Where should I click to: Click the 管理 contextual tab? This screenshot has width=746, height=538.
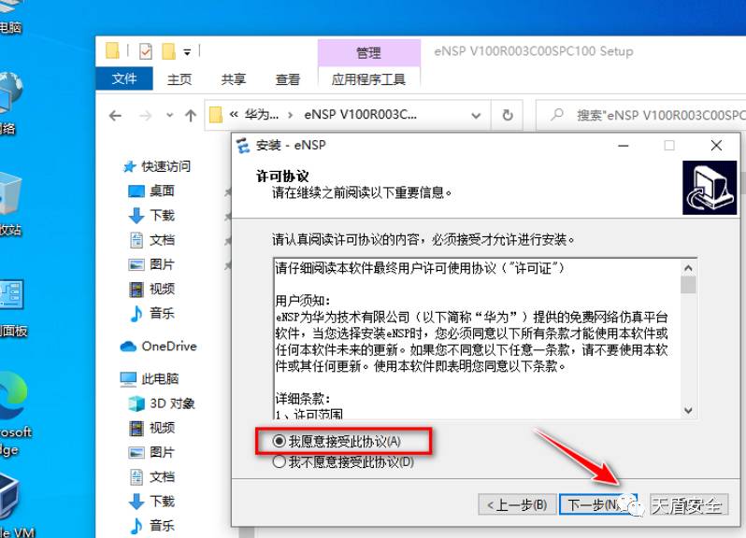pos(368,52)
